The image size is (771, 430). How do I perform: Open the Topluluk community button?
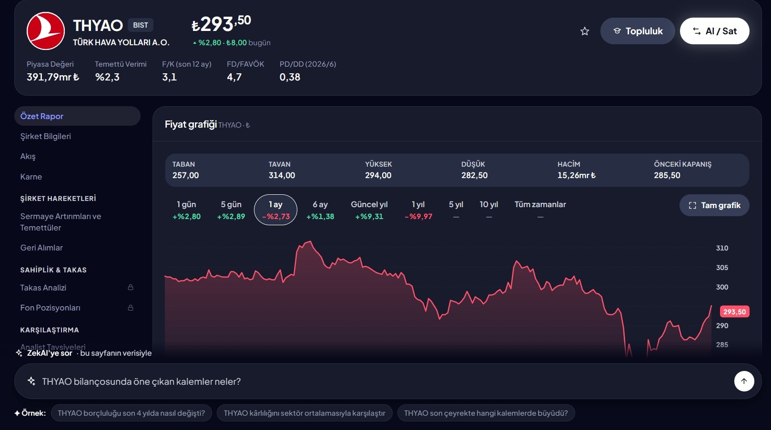(638, 31)
